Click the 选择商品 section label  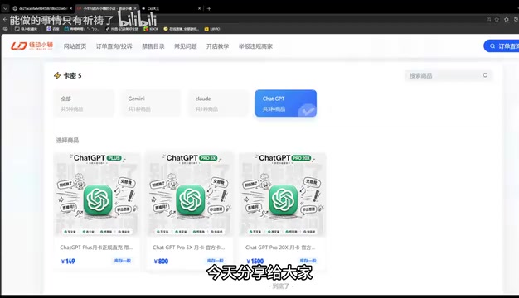[x=67, y=141]
